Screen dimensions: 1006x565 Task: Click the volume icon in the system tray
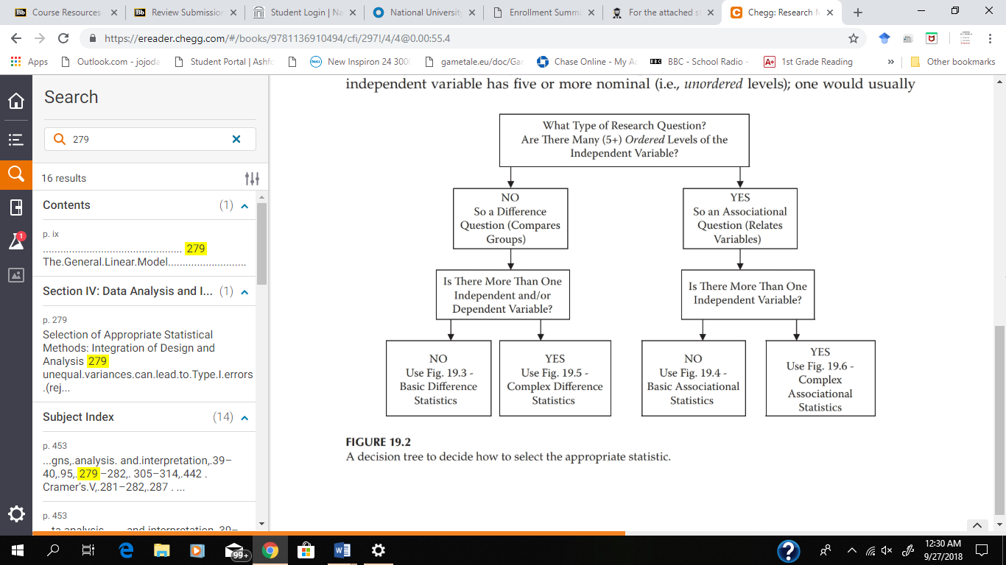click(887, 550)
